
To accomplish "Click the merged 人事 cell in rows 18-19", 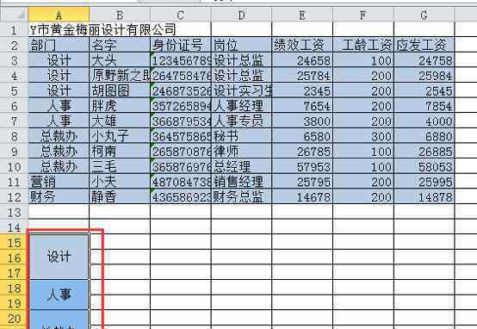I will (59, 295).
